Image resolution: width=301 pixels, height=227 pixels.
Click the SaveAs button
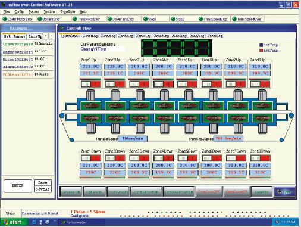(43, 189)
